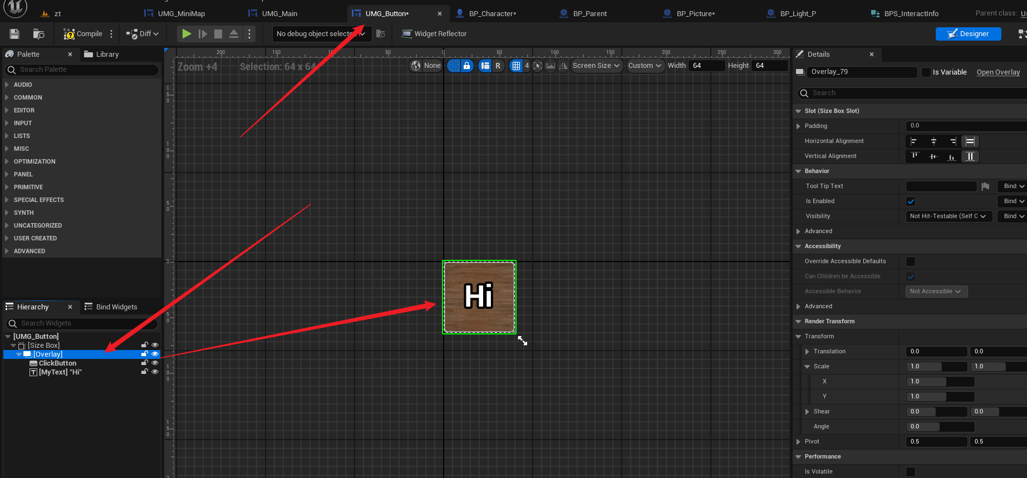Toggle lock icon for MyText row
Image resolution: width=1027 pixels, height=478 pixels.
point(145,372)
